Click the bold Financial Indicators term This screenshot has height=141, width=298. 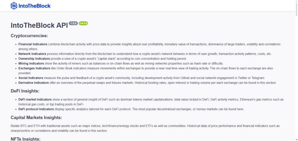(33, 44)
